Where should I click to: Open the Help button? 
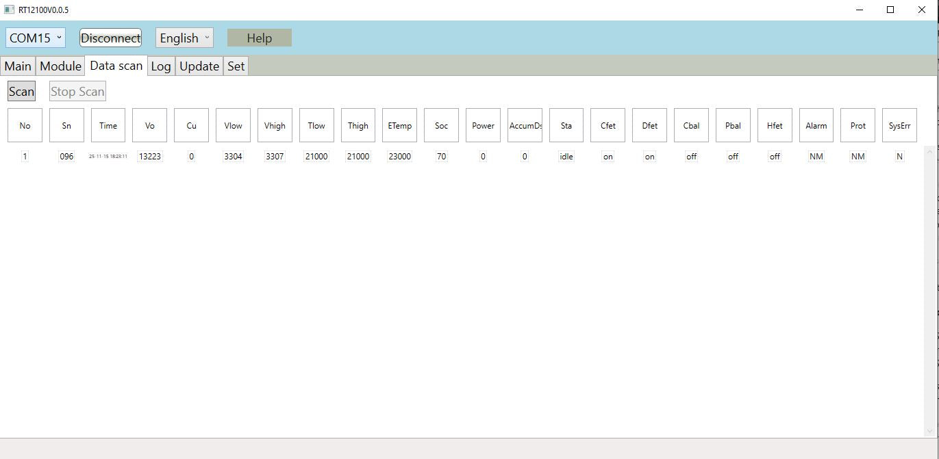tap(259, 38)
